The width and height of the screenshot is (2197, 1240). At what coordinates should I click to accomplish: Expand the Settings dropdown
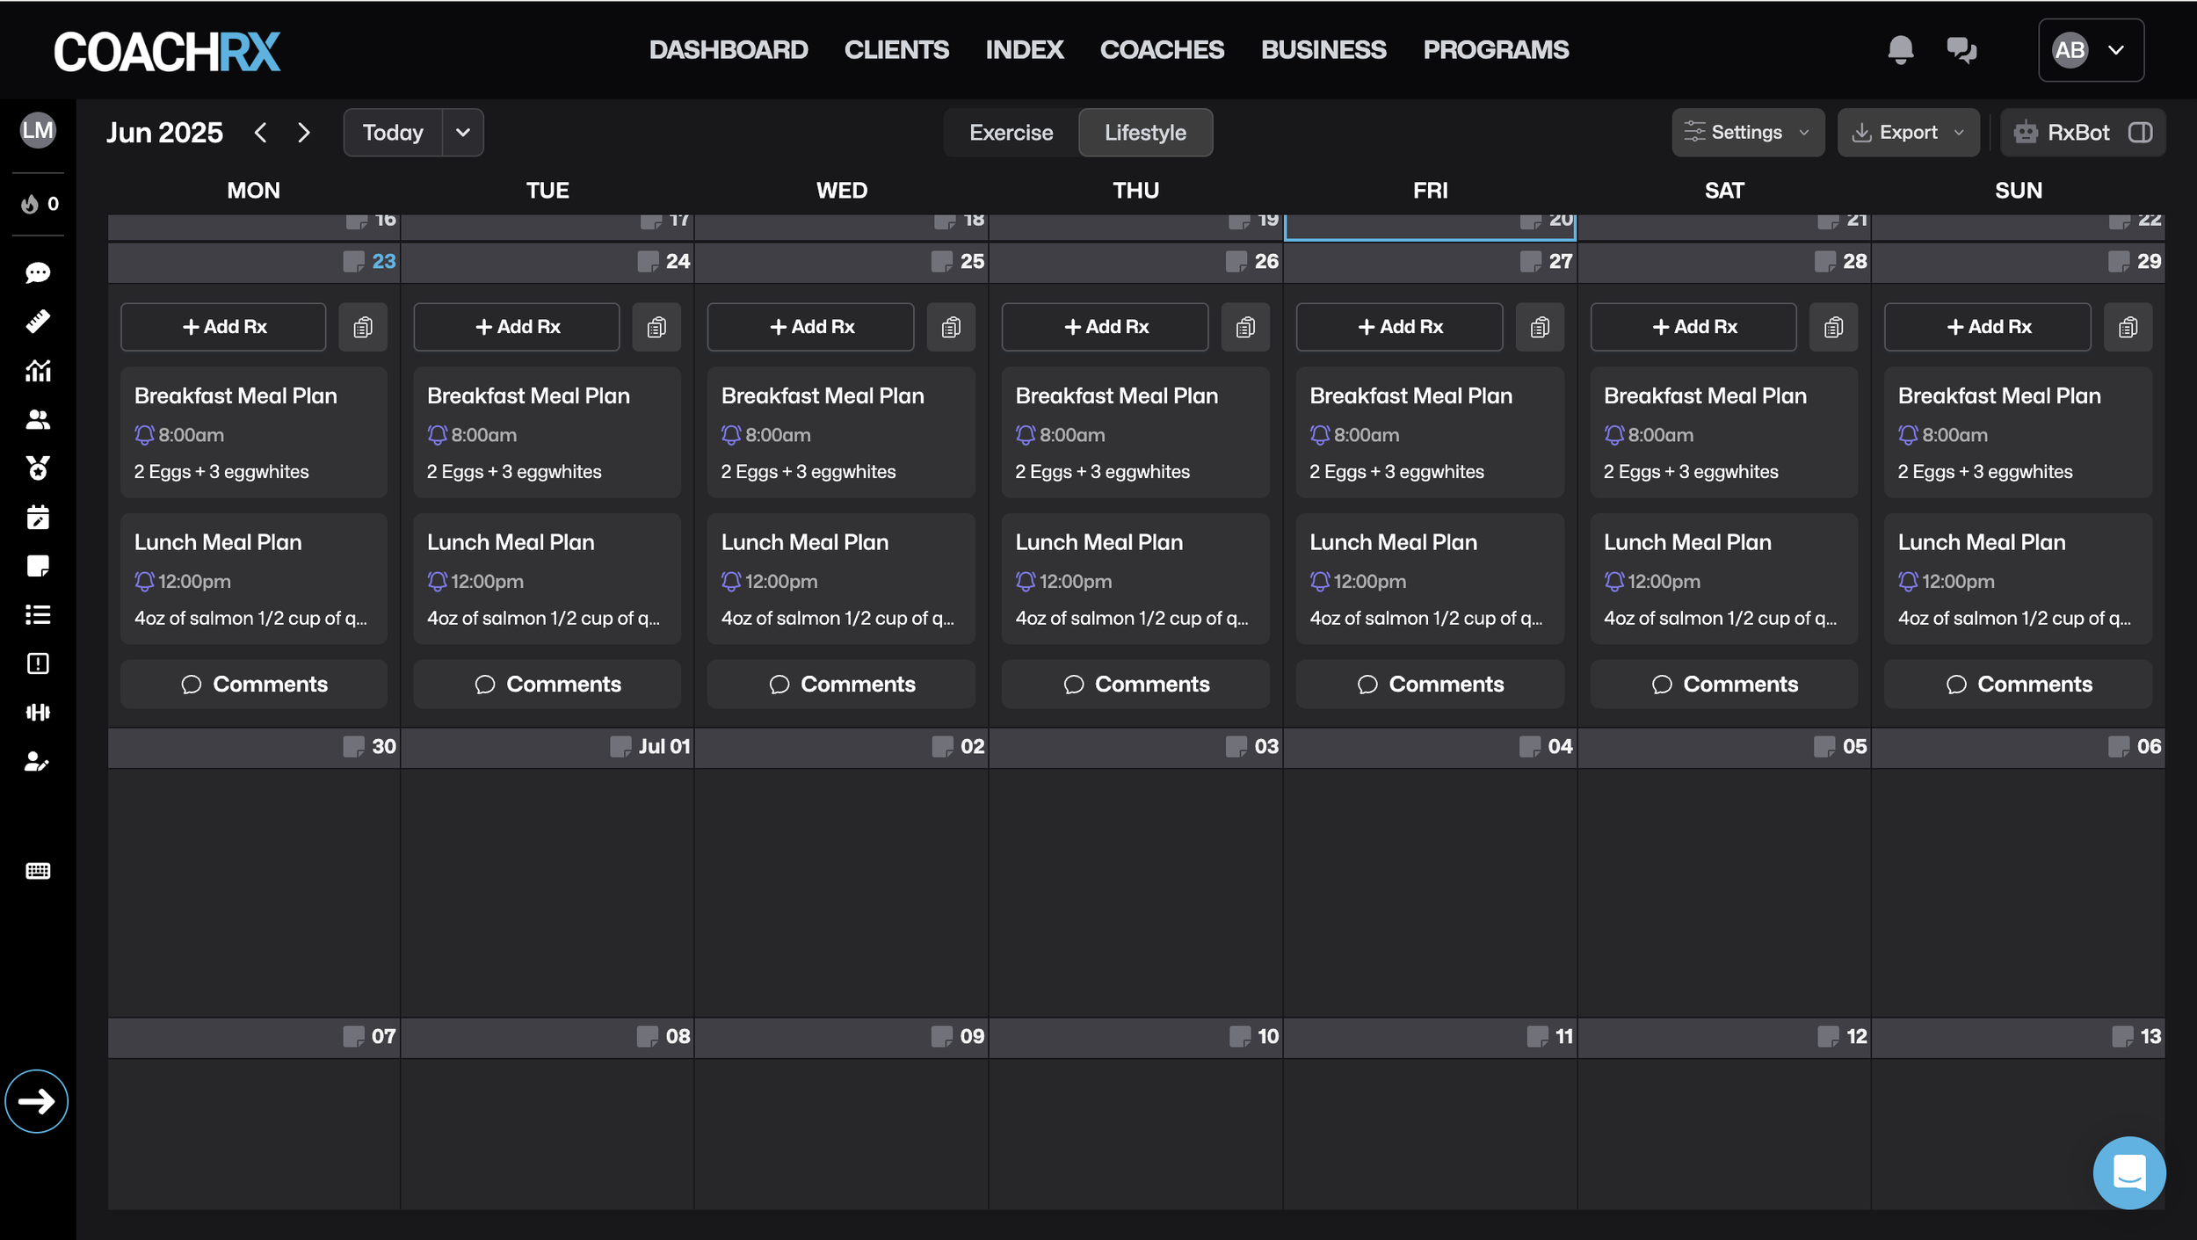click(1747, 133)
